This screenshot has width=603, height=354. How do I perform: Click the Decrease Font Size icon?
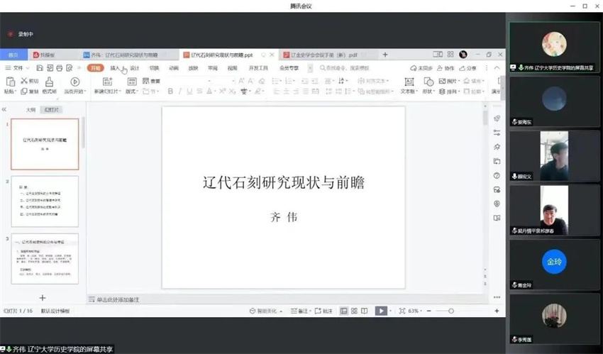click(x=250, y=81)
